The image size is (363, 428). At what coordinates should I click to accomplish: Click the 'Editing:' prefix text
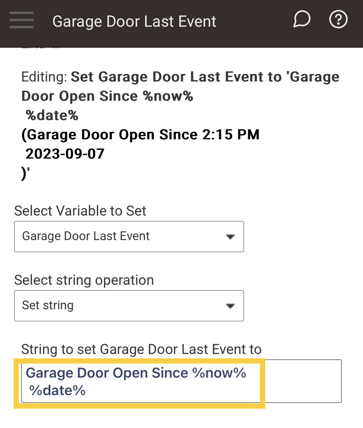pos(44,77)
